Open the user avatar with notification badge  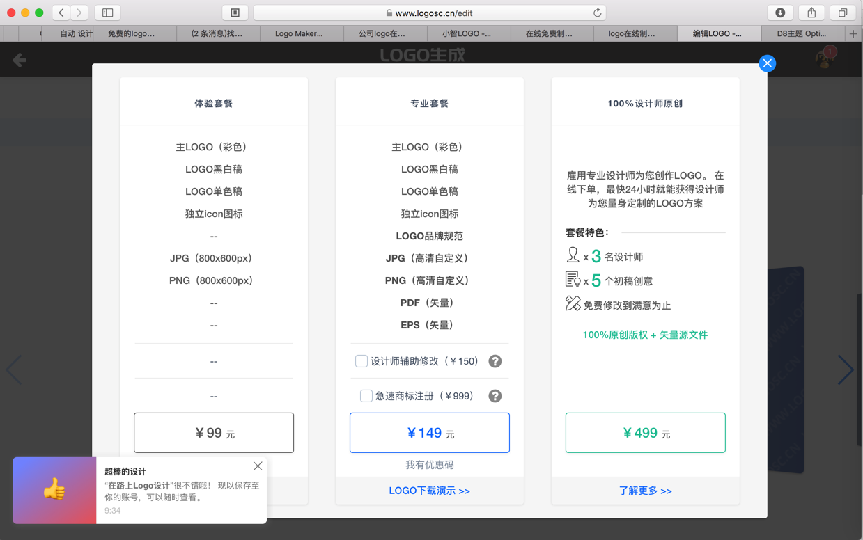pos(825,59)
